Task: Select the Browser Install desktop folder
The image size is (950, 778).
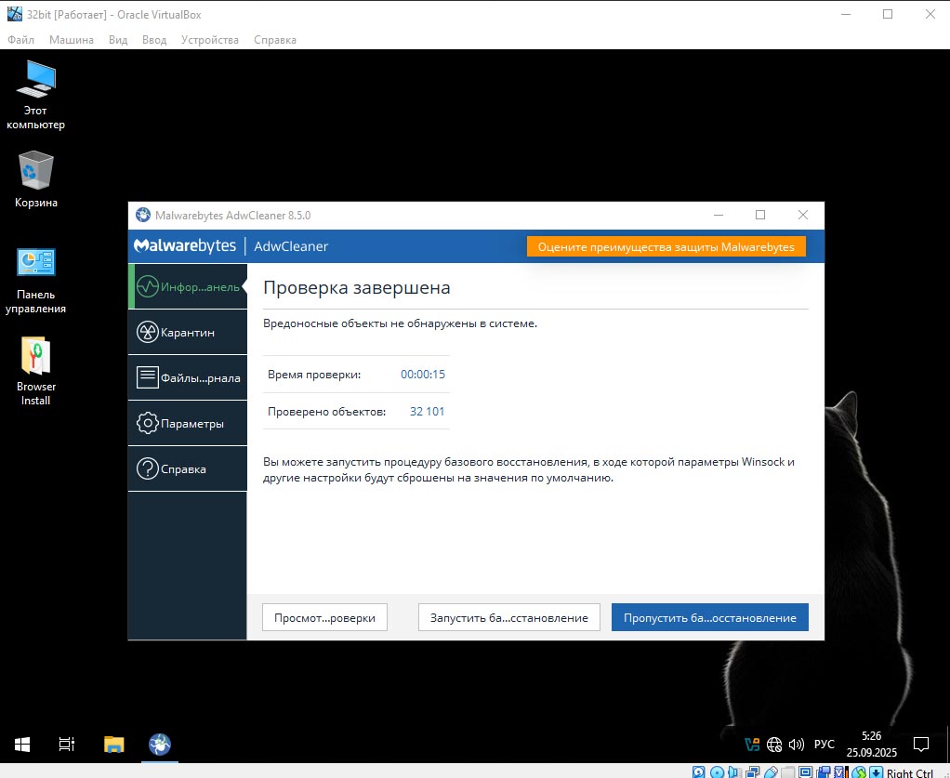Action: coord(35,371)
